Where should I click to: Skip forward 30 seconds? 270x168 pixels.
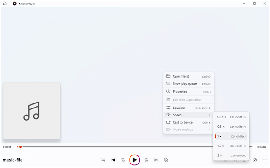[x=146, y=160]
